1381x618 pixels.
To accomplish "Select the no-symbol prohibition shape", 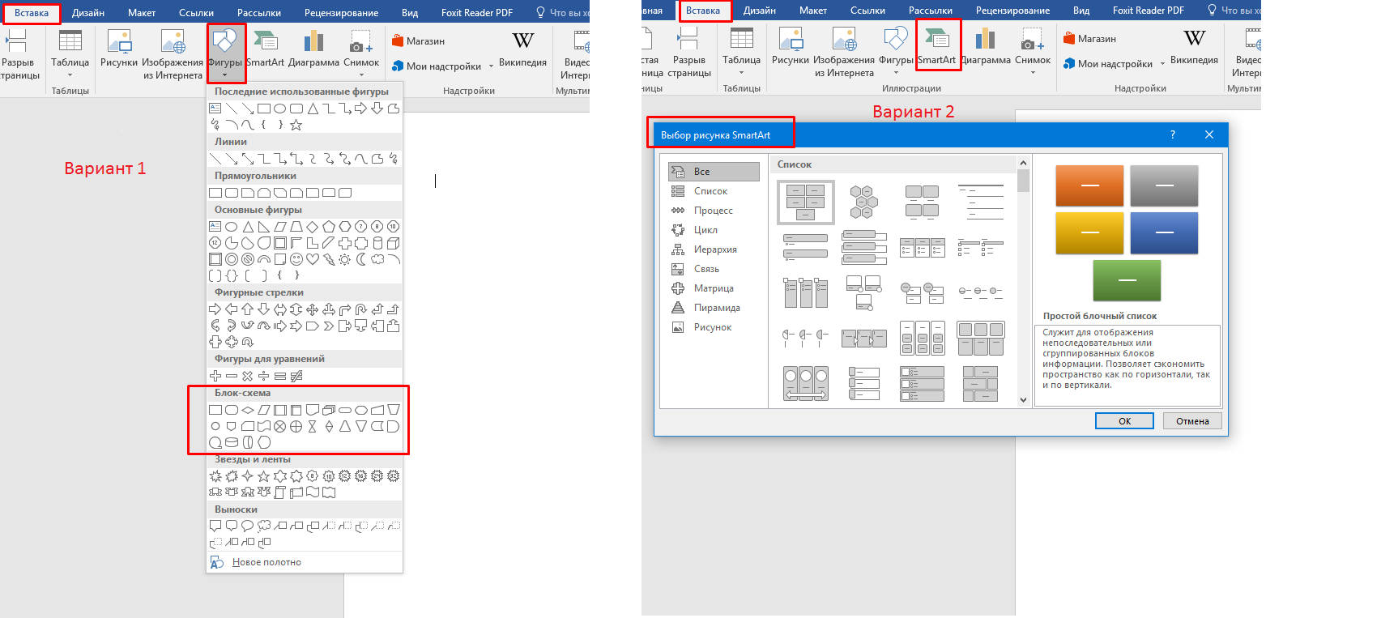I will coord(247,259).
